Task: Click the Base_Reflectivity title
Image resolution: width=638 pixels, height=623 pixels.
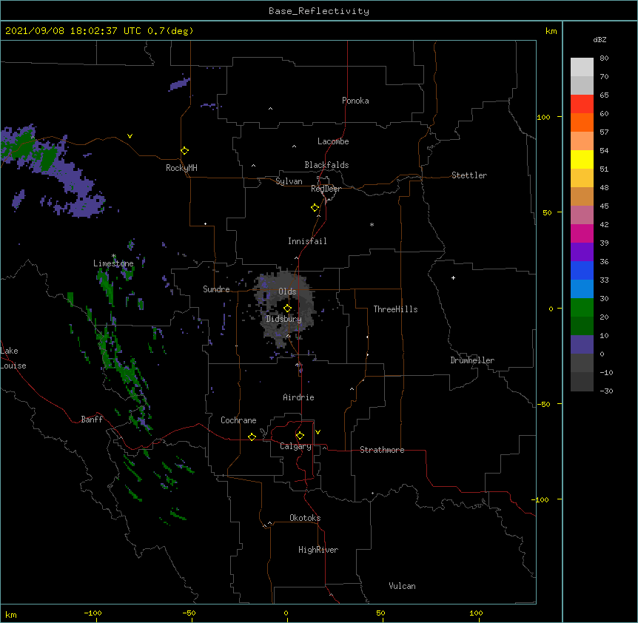Action: (x=318, y=11)
